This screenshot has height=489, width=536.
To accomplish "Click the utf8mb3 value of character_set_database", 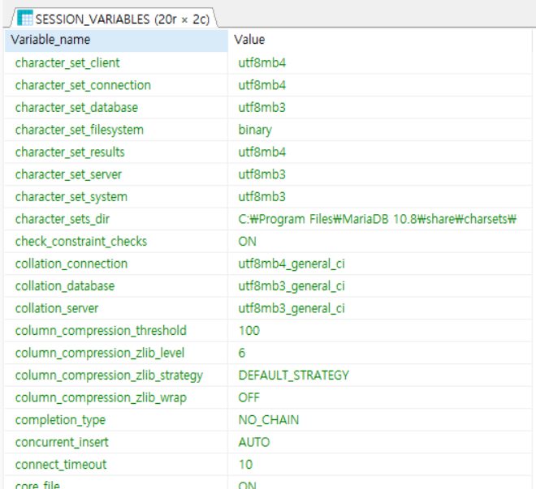I will coord(380,108).
